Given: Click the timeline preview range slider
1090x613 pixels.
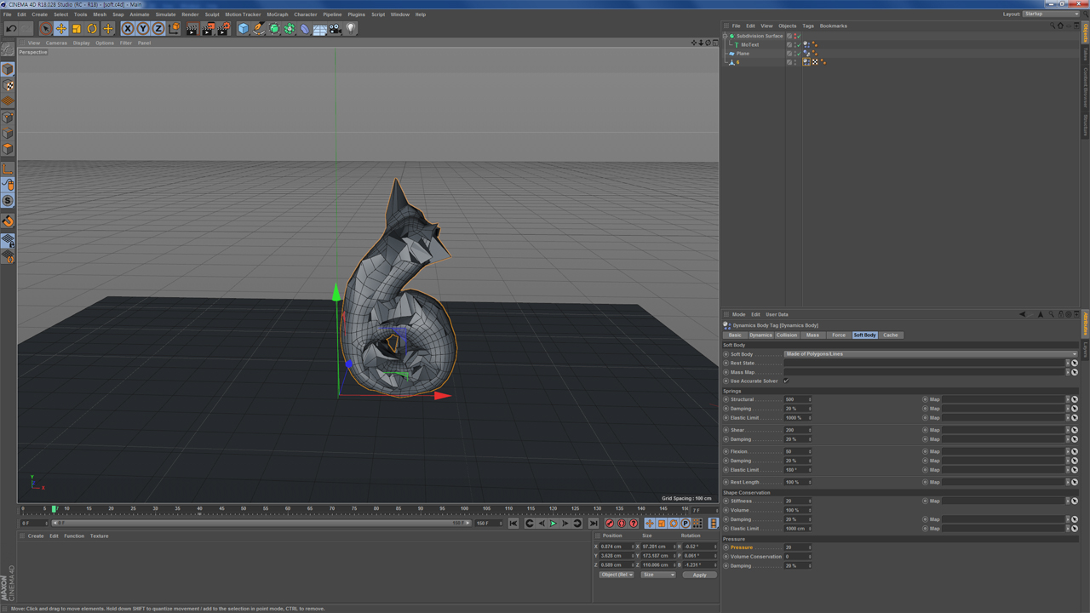Looking at the screenshot, I should (261, 523).
